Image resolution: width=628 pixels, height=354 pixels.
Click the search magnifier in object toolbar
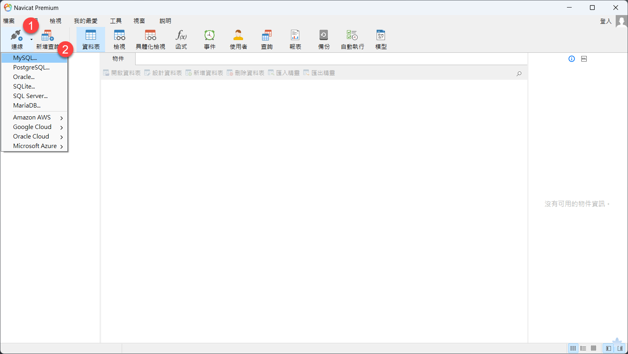(x=519, y=73)
